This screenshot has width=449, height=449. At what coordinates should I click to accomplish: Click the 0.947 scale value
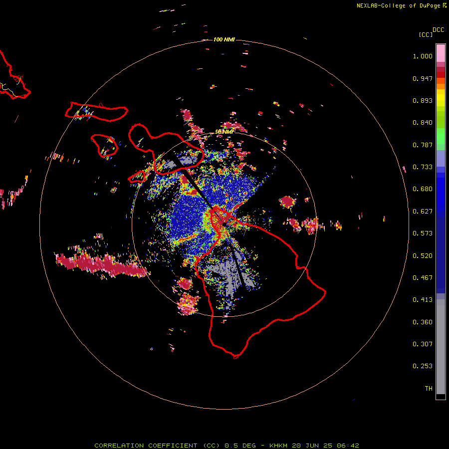(423, 78)
